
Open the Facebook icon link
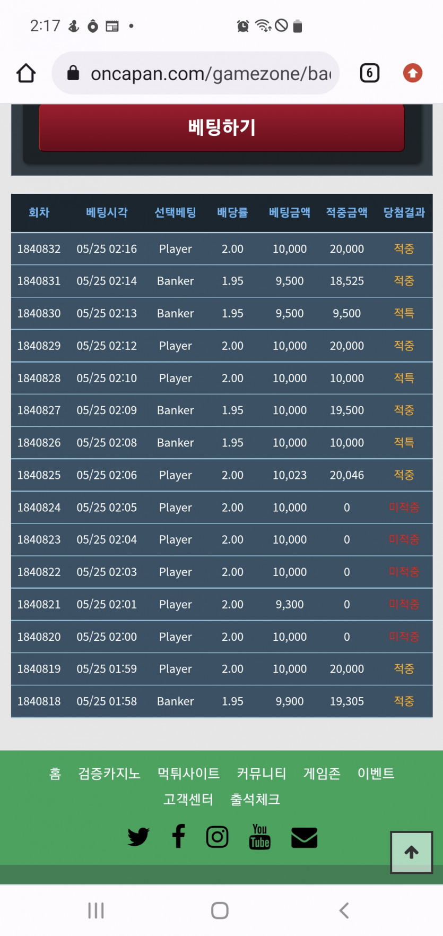point(179,836)
